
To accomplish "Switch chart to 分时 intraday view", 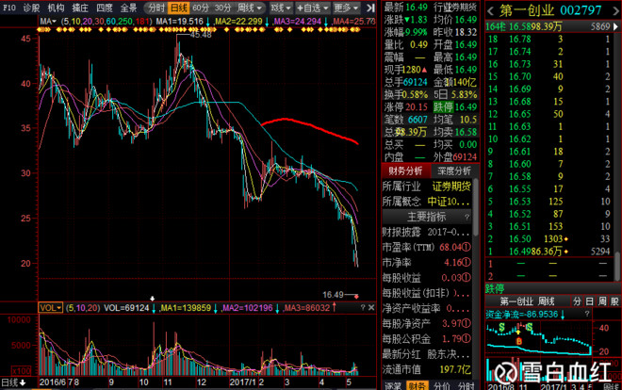I will pos(155,8).
